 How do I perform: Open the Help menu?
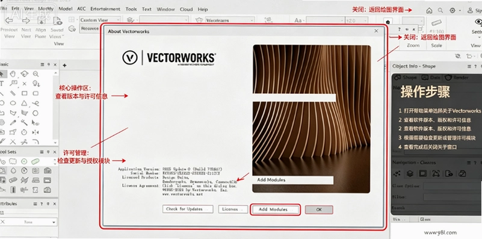pos(203,9)
